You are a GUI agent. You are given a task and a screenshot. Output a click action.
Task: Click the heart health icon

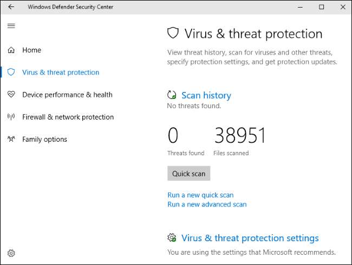11,95
